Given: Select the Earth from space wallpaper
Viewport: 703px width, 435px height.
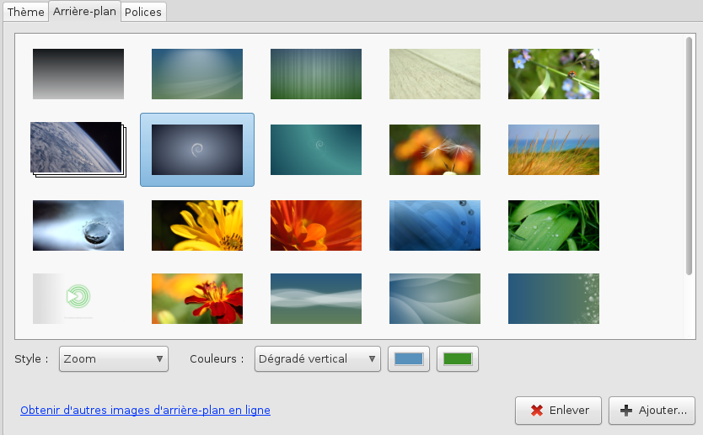Looking at the screenshot, I should click(78, 149).
